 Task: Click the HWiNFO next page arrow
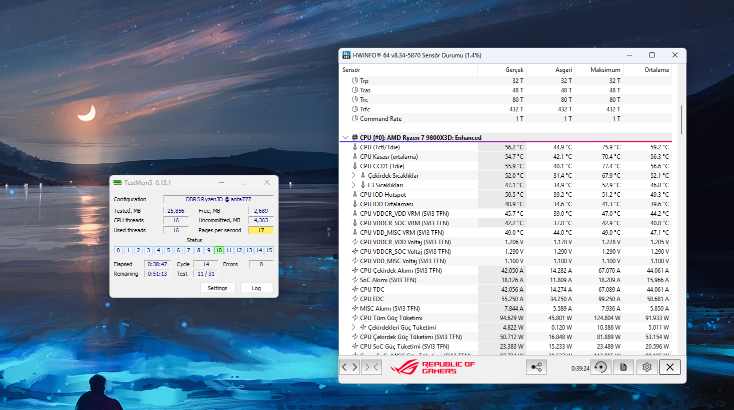(x=354, y=367)
